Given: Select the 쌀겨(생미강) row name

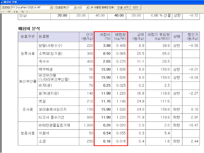Looking at the screenshot, I should 49,93.
